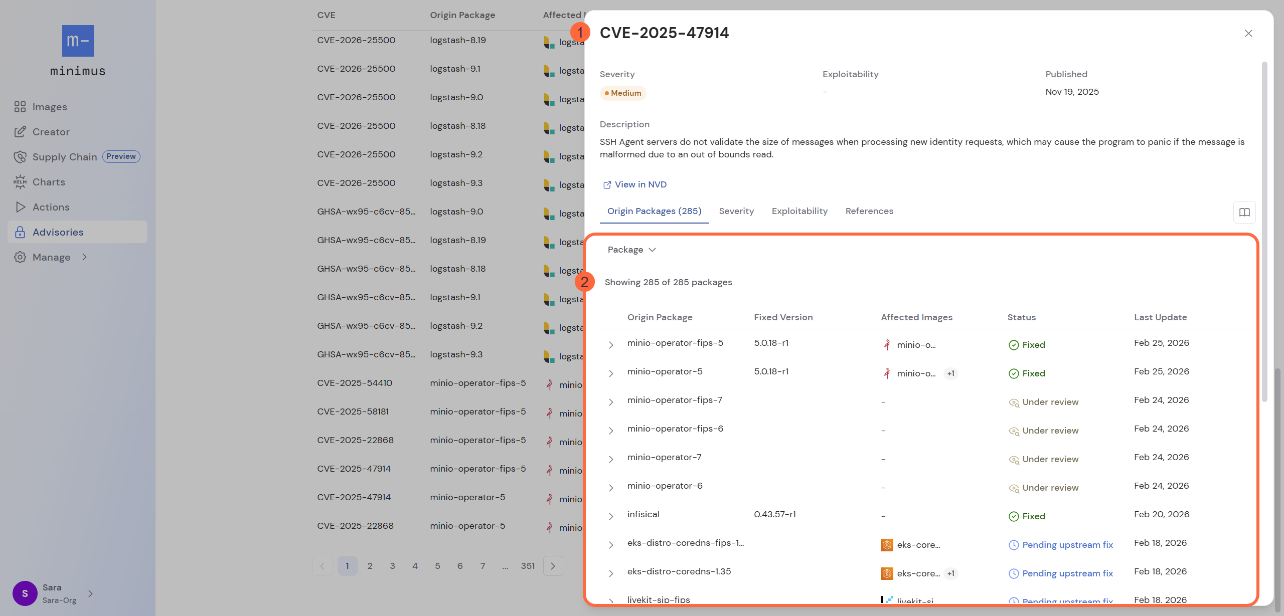Go to page 4 of advisories
The image size is (1284, 616).
[x=415, y=566]
